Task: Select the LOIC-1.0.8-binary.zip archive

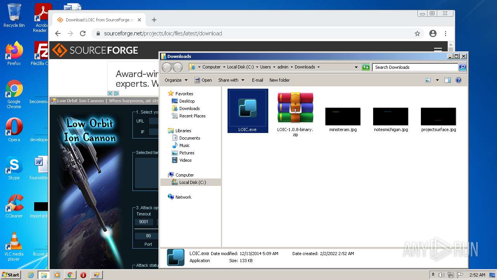Action: click(x=295, y=113)
